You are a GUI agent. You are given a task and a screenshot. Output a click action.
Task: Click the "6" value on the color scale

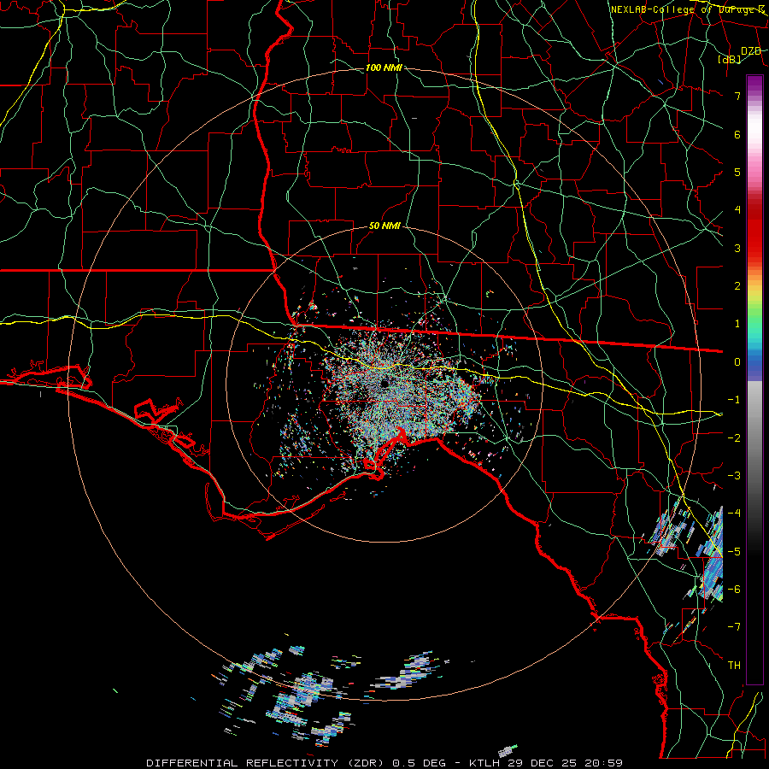click(x=737, y=134)
